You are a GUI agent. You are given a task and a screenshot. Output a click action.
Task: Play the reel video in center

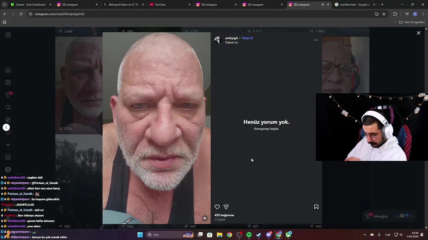[x=156, y=128]
